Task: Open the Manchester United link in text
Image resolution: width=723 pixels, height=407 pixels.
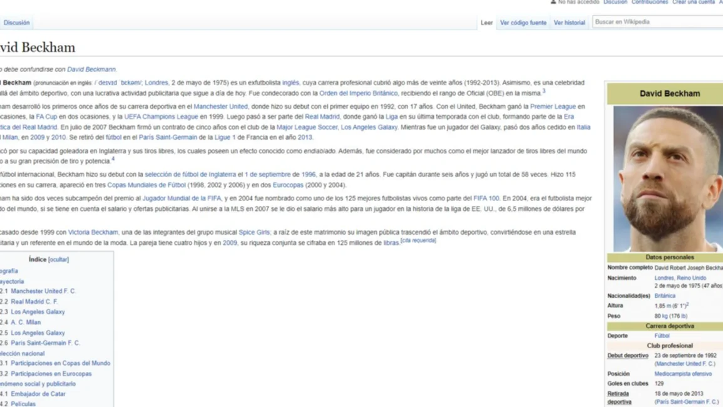Action: 220,106
